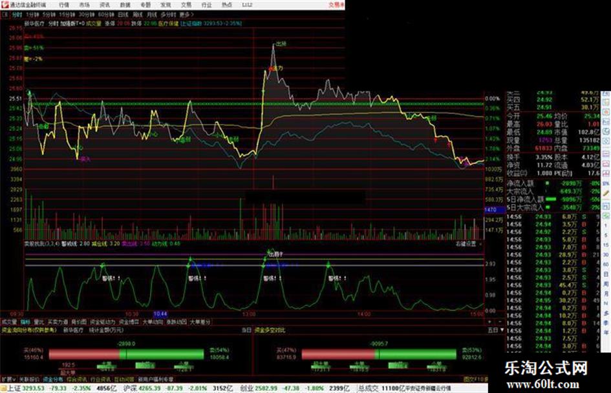
Task: Select the 日 daily shortcut in right sidebar
Action: [x=606, y=274]
